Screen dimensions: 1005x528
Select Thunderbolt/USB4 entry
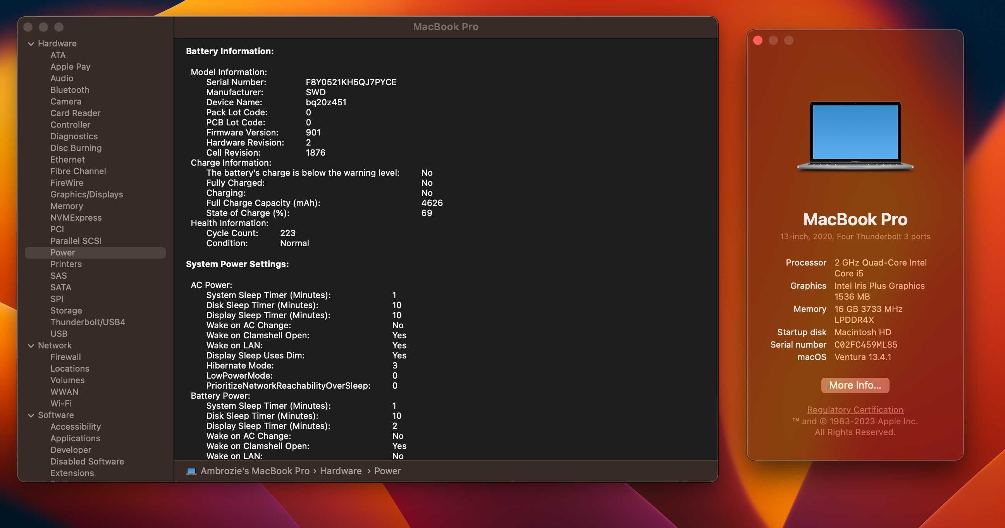pyautogui.click(x=88, y=322)
